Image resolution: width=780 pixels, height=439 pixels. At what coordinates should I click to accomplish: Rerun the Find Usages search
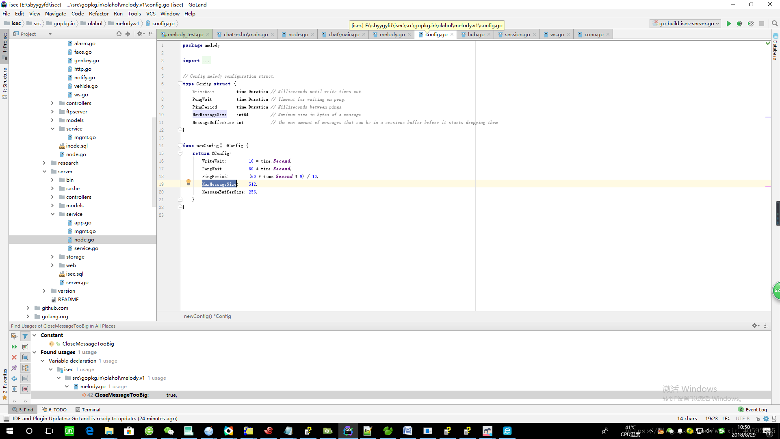click(14, 347)
